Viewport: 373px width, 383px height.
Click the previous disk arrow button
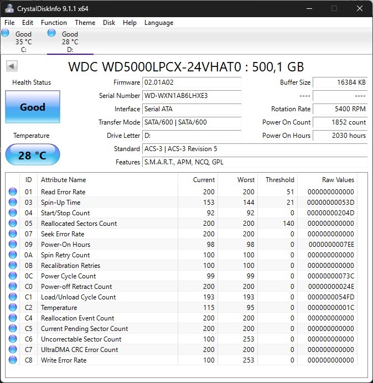point(12,66)
